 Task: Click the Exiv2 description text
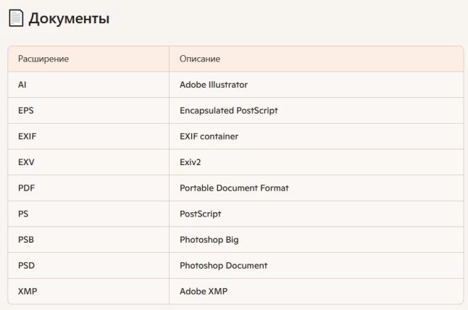(x=191, y=162)
